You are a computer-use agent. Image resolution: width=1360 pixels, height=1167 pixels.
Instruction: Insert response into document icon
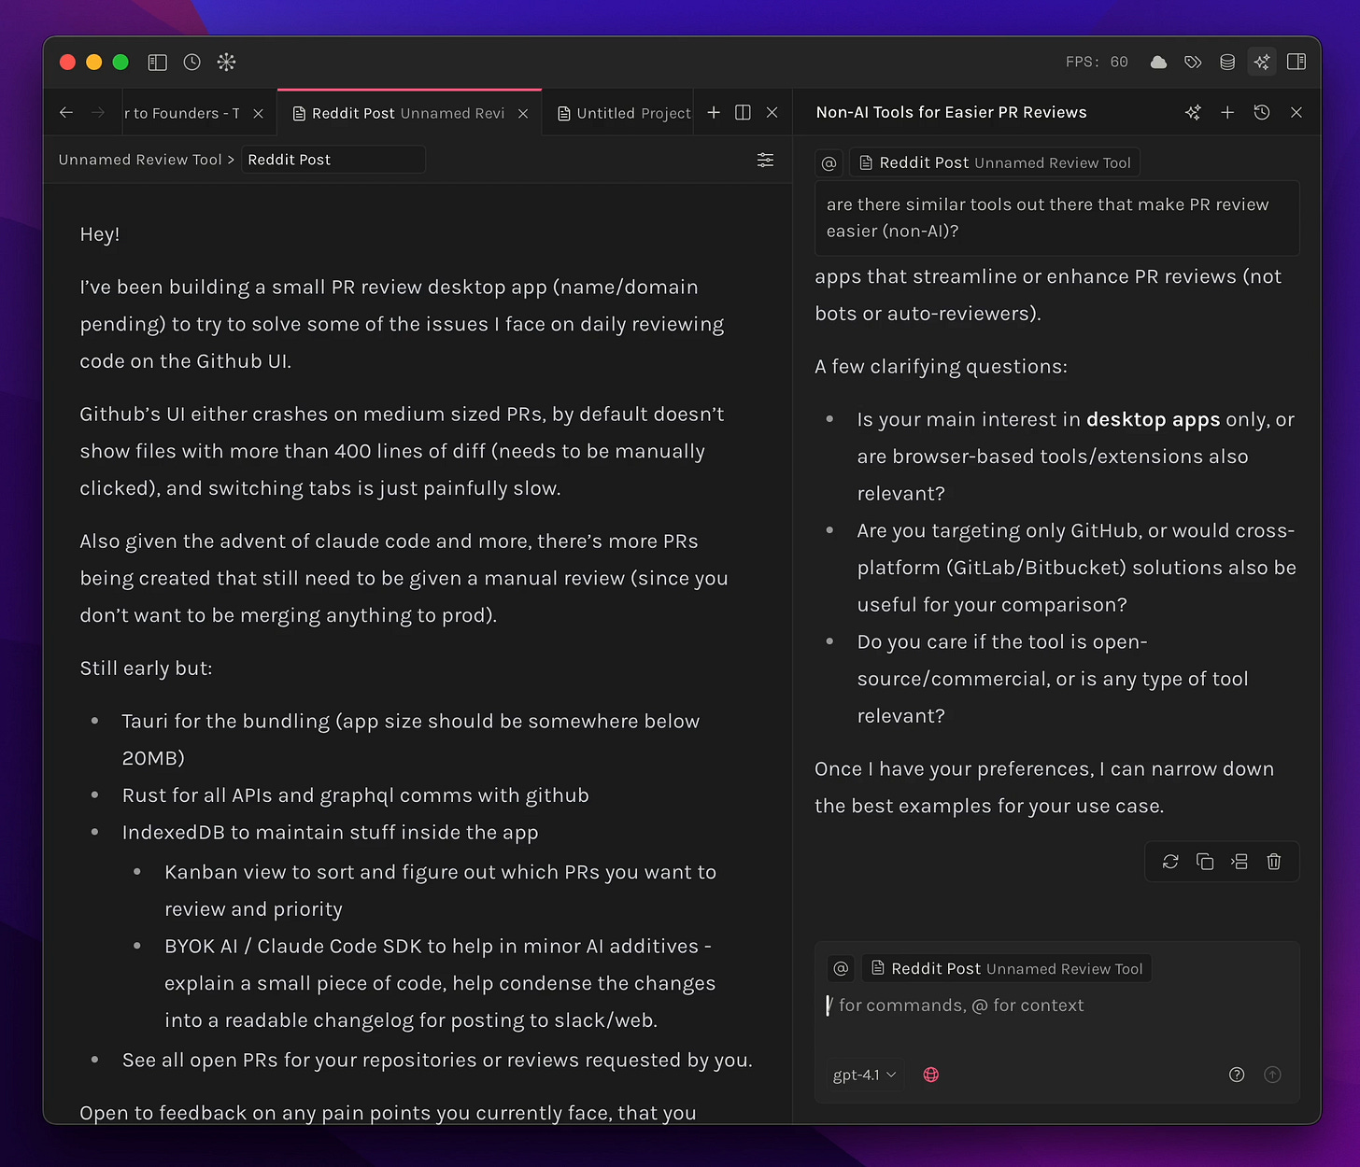[1240, 862]
